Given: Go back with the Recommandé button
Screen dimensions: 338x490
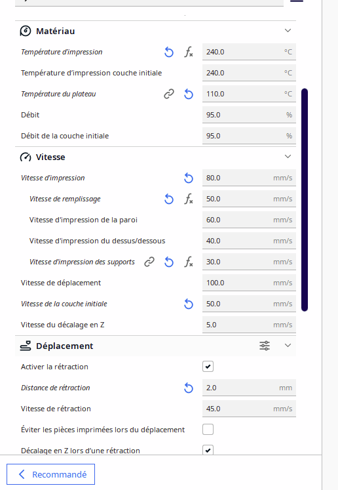Looking at the screenshot, I should click(x=50, y=474).
